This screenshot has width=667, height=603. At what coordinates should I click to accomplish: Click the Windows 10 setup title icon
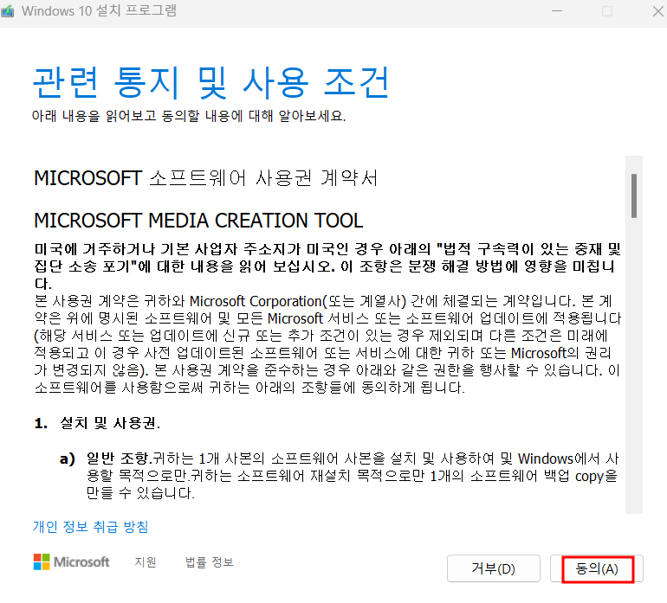(7, 11)
